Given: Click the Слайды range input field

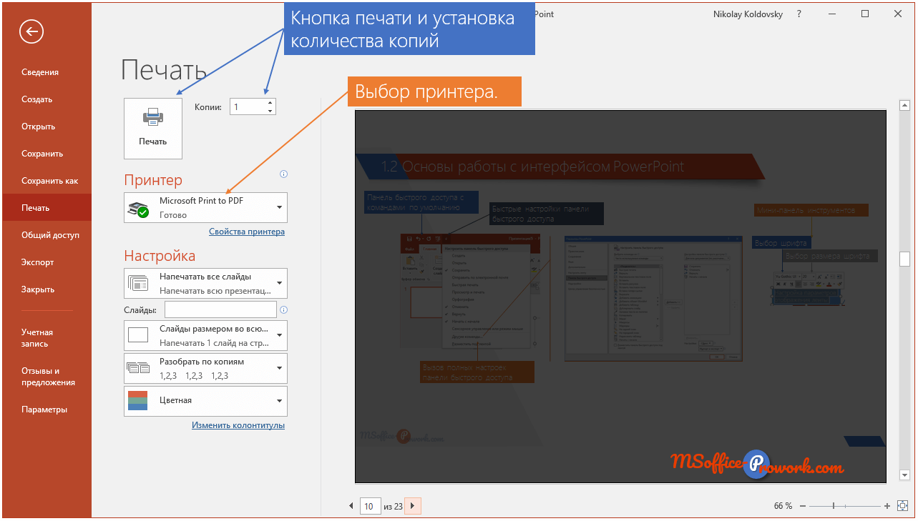Looking at the screenshot, I should click(x=220, y=309).
